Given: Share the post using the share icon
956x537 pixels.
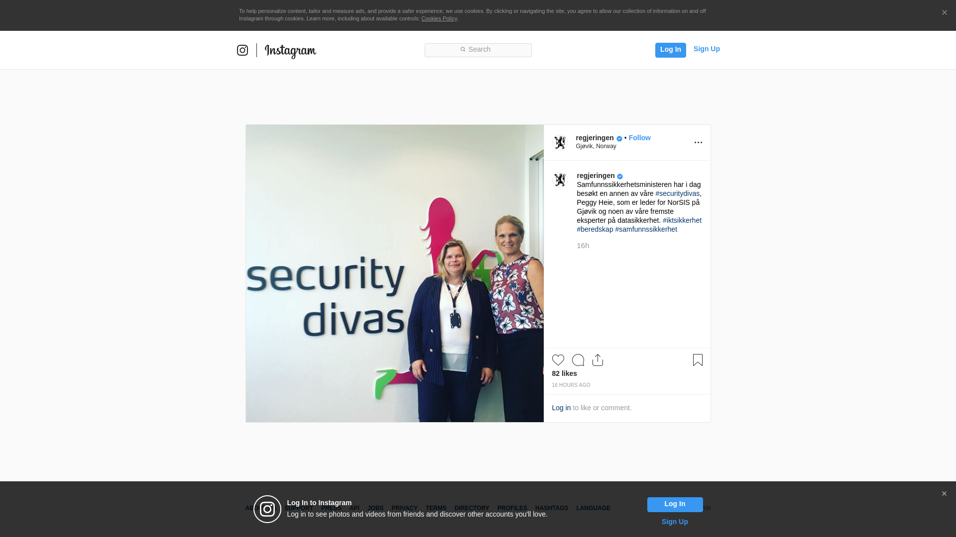Looking at the screenshot, I should [x=598, y=360].
